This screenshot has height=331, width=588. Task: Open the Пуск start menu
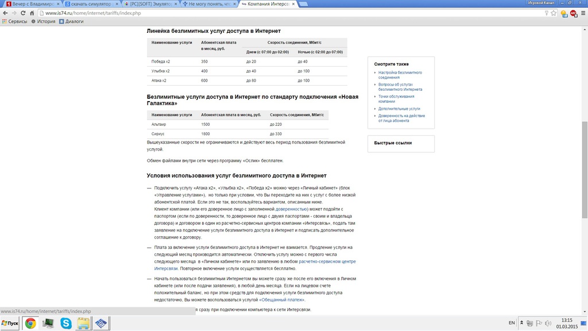[10, 324]
